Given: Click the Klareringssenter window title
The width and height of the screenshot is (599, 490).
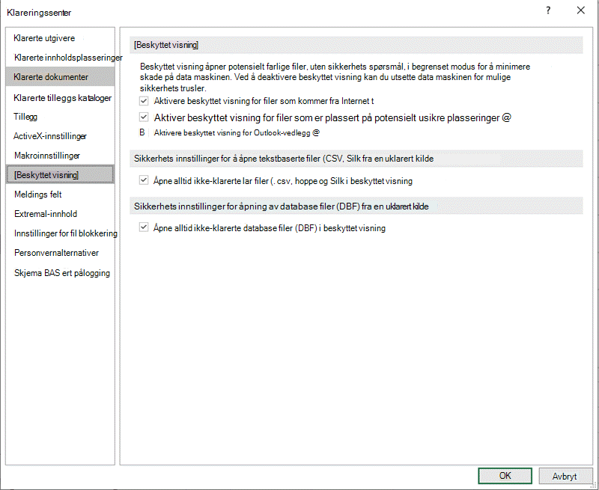Looking at the screenshot, I should pyautogui.click(x=39, y=13).
